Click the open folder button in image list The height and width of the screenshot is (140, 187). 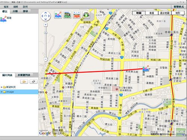point(24,82)
